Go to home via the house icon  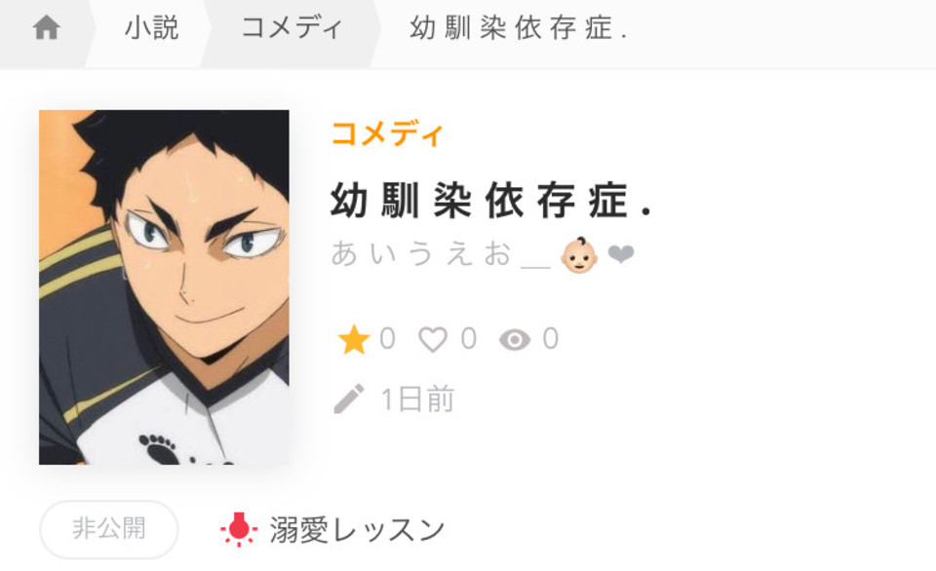tap(46, 28)
